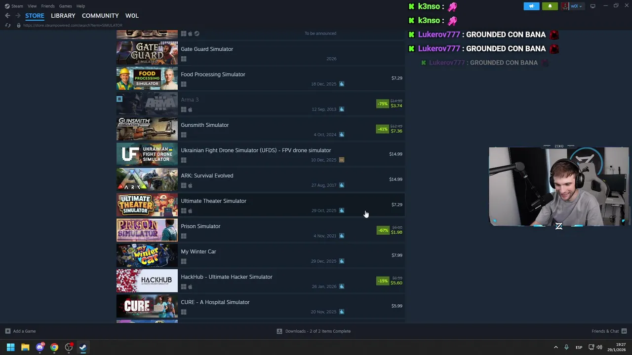632x355 pixels.
Task: Open Discord from the taskbar
Action: 40,347
